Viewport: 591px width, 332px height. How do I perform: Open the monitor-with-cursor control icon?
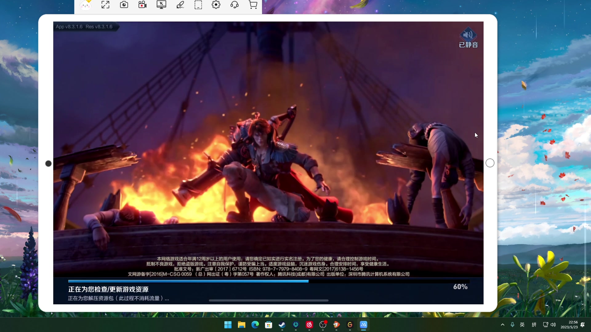pyautogui.click(x=161, y=5)
